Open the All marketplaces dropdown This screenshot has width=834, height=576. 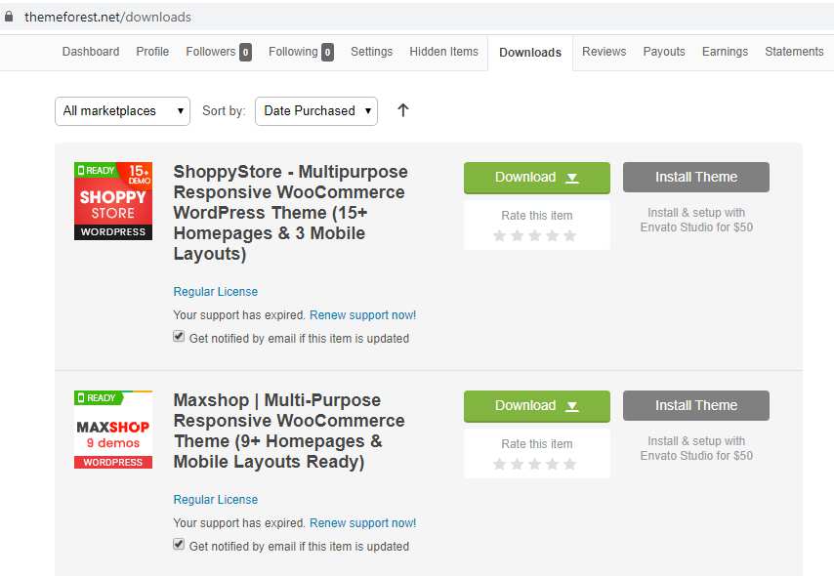[122, 111]
